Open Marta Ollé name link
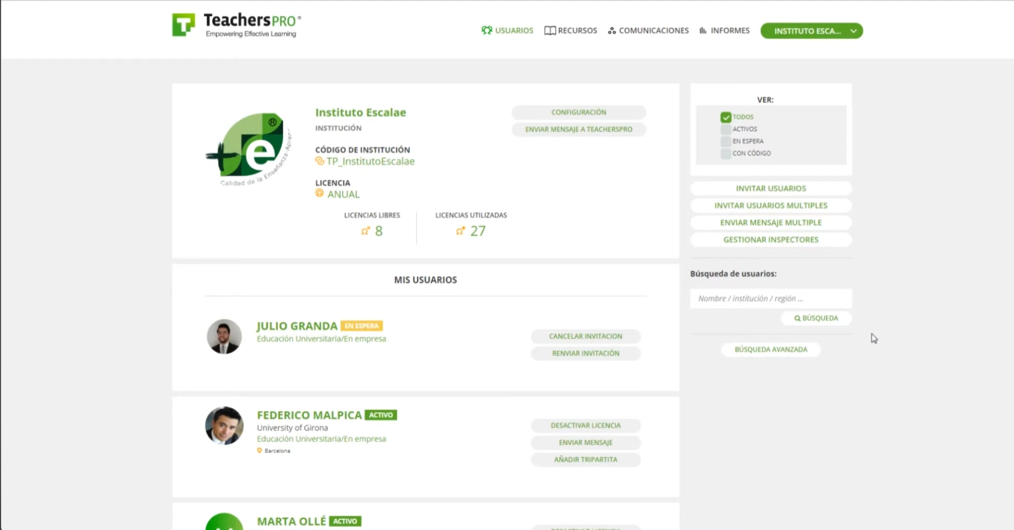Viewport: 1014px width, 530px height. (x=292, y=521)
